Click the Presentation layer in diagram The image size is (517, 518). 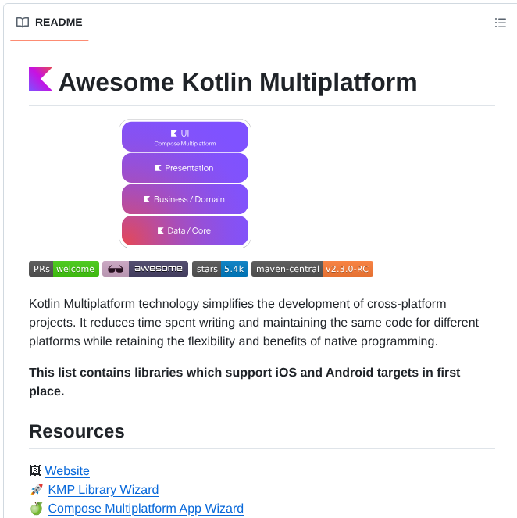tap(185, 168)
